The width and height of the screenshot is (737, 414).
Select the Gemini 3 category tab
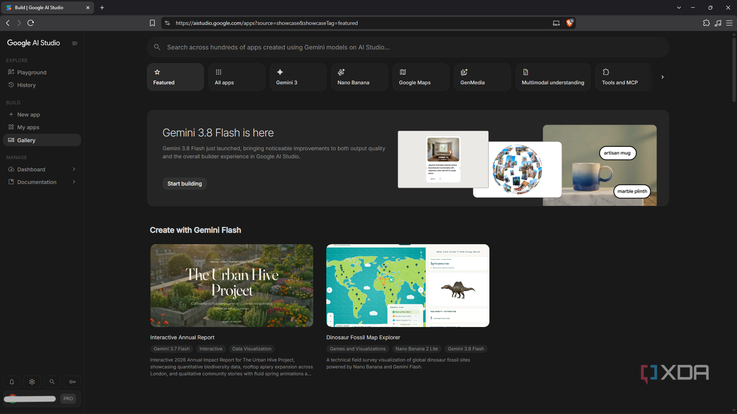coord(298,77)
